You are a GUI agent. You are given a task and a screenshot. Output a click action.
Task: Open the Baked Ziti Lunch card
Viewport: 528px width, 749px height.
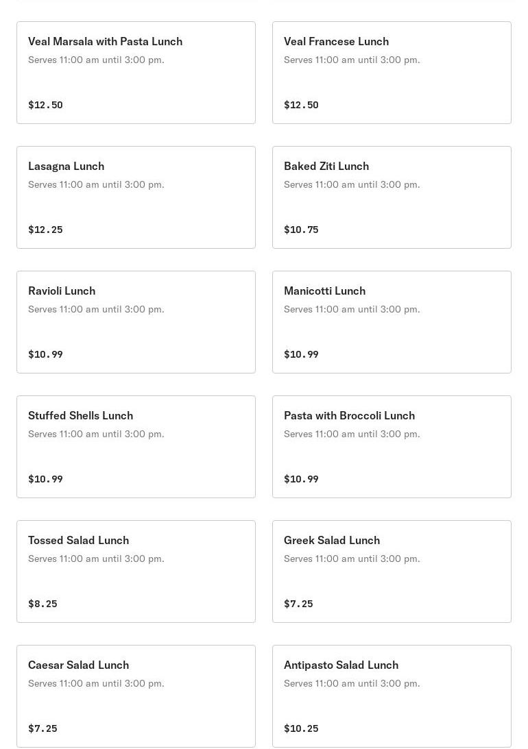[392, 197]
